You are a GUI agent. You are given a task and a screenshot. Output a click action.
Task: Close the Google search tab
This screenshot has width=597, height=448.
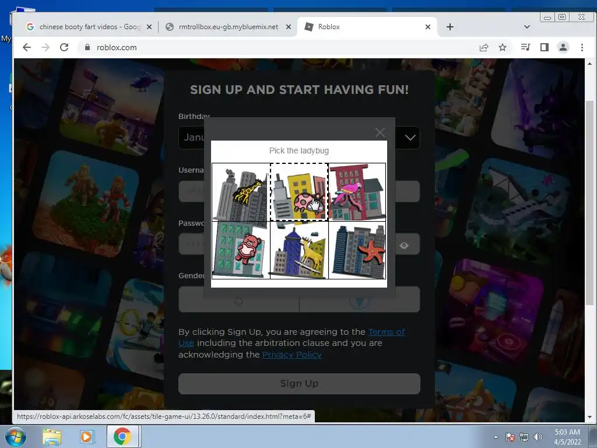(x=149, y=27)
